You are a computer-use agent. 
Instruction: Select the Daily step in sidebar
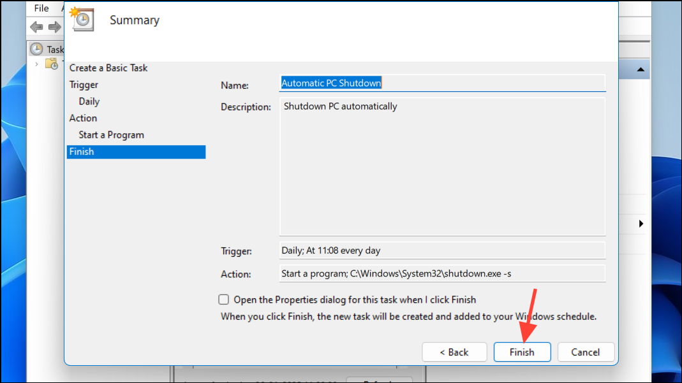pos(89,101)
